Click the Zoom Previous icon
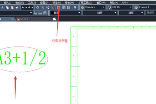 tap(52, 7)
